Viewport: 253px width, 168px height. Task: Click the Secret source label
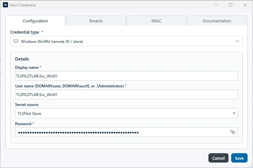(x=27, y=105)
